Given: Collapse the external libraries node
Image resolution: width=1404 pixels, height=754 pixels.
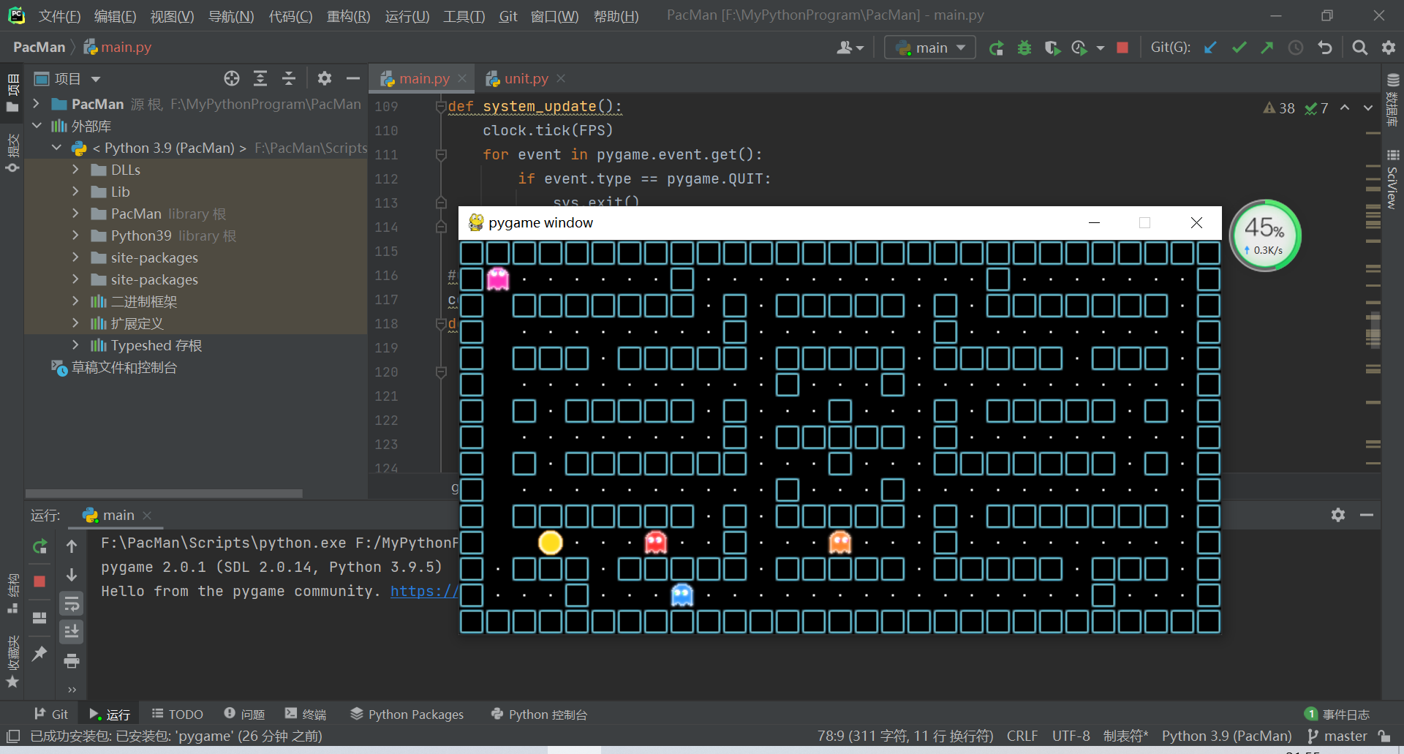Looking at the screenshot, I should [x=36, y=126].
